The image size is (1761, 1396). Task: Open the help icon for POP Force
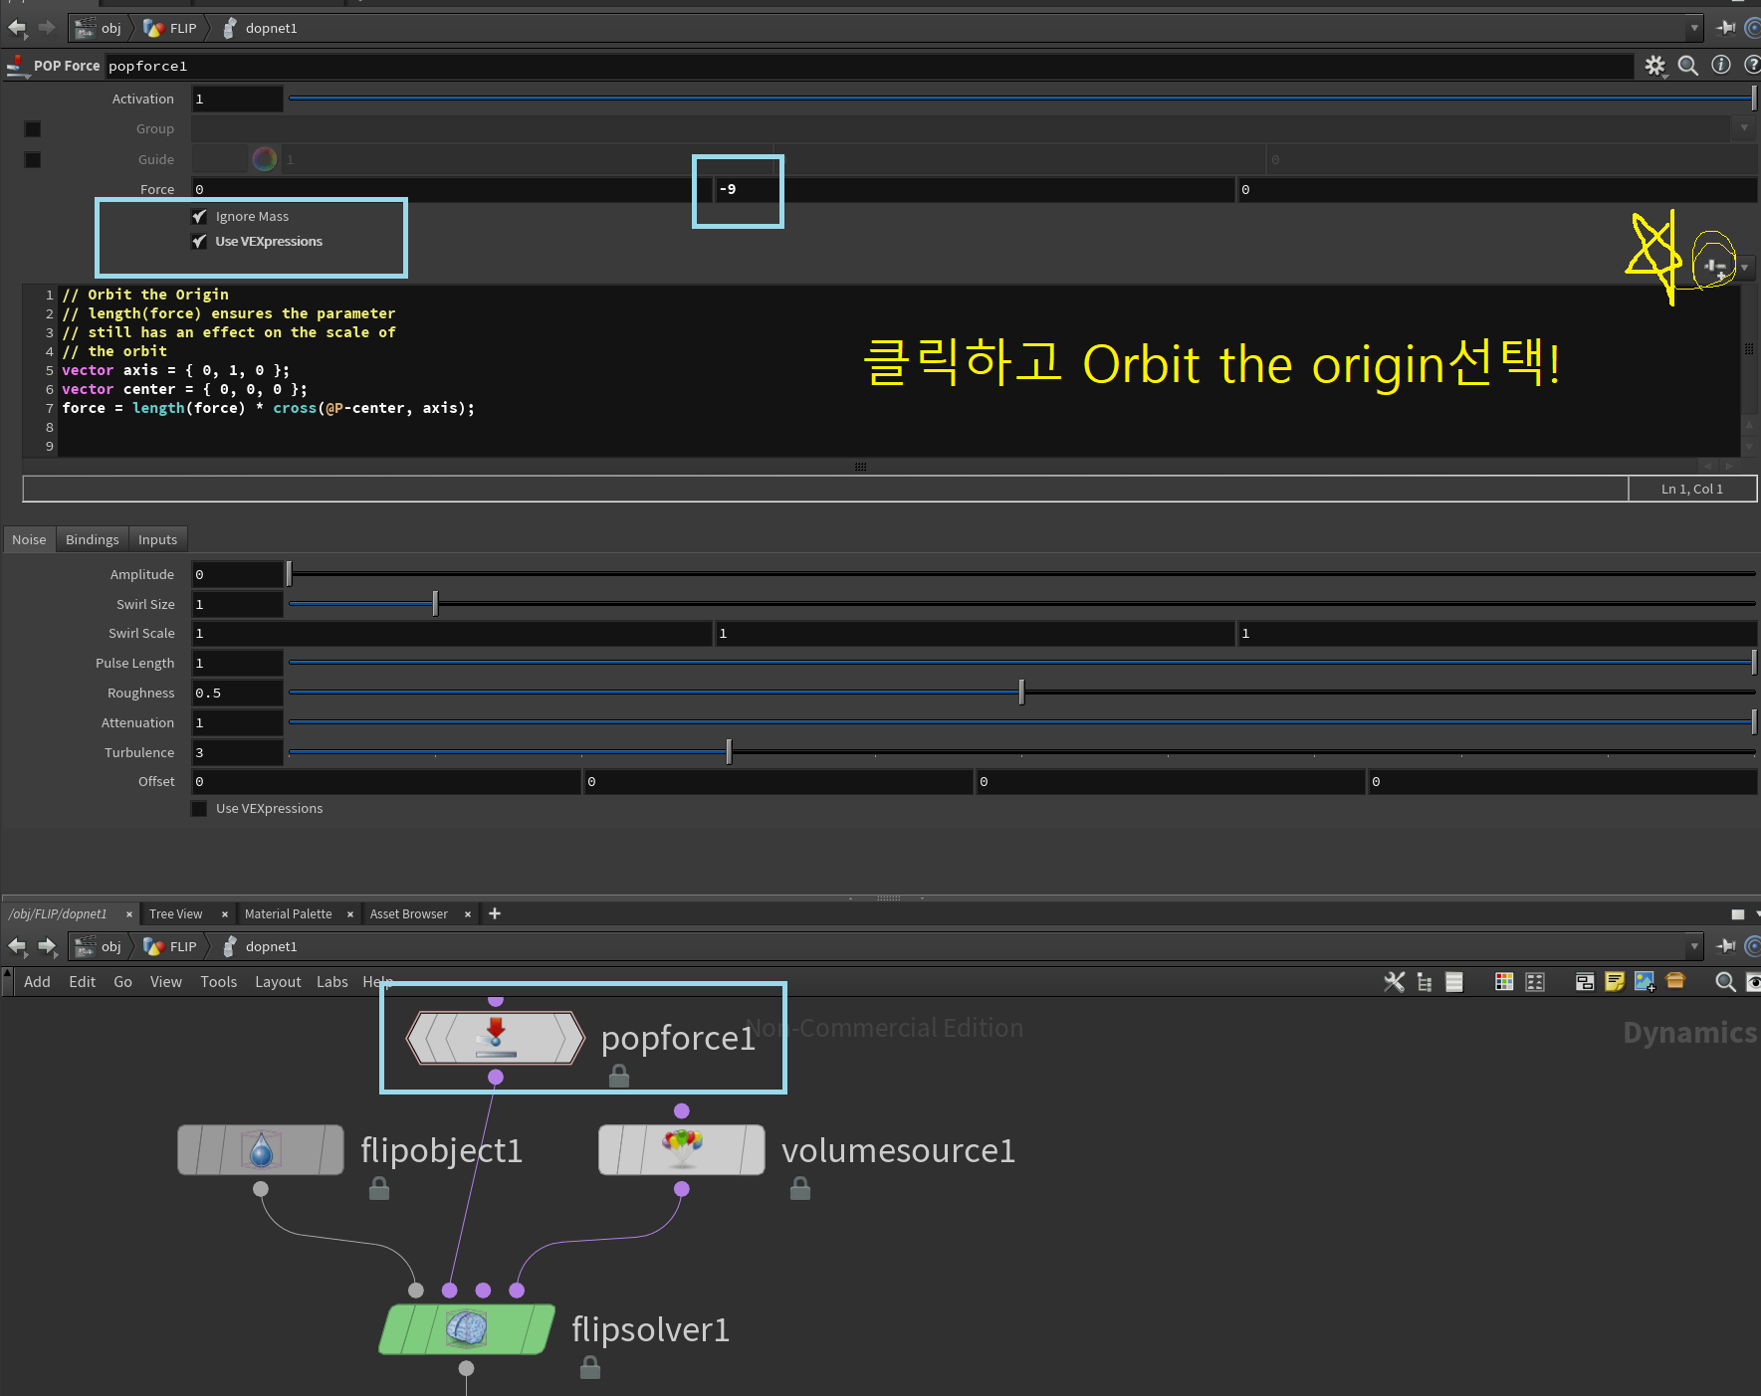point(1752,65)
